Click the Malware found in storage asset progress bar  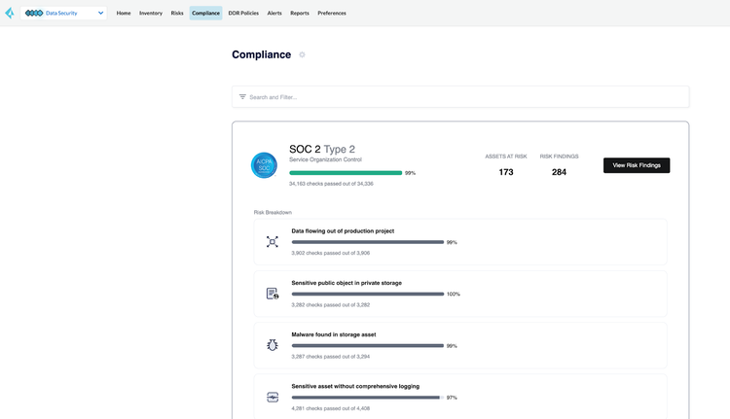[368, 345]
